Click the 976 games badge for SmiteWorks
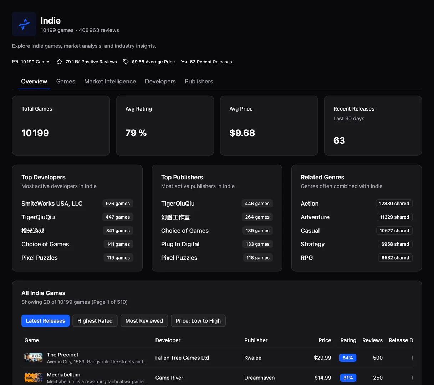This screenshot has width=434, height=385. (118, 203)
